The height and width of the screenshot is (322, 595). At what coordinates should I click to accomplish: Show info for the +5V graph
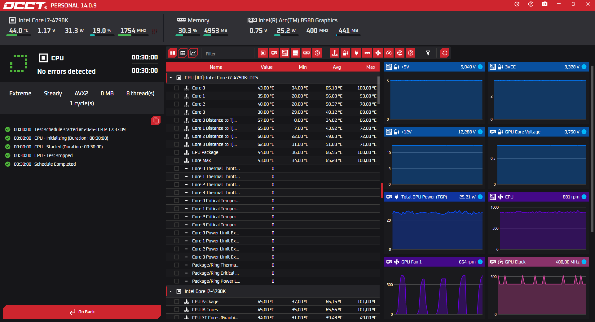click(x=480, y=67)
